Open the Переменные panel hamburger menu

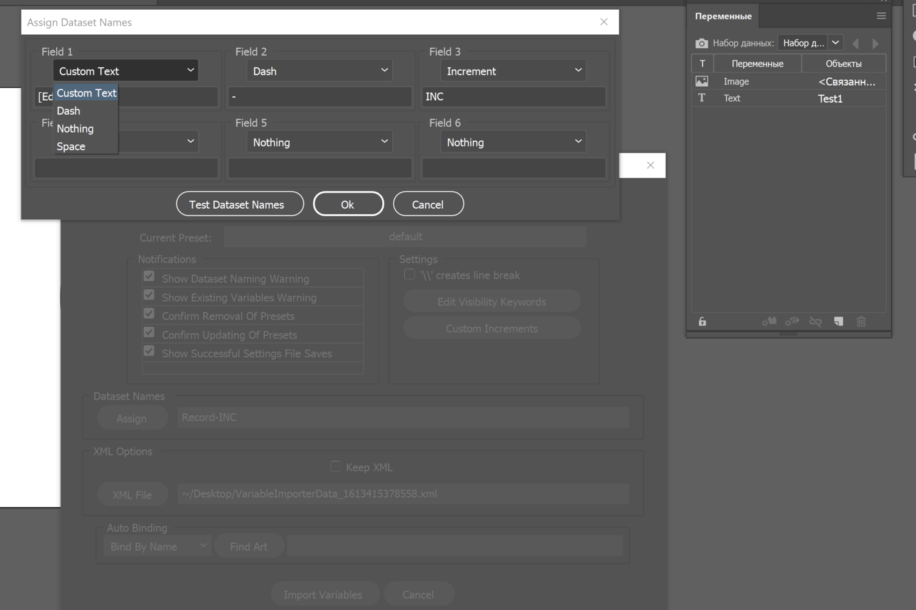click(881, 16)
